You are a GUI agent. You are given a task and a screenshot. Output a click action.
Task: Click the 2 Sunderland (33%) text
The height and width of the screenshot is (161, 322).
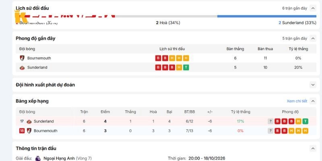click(297, 23)
